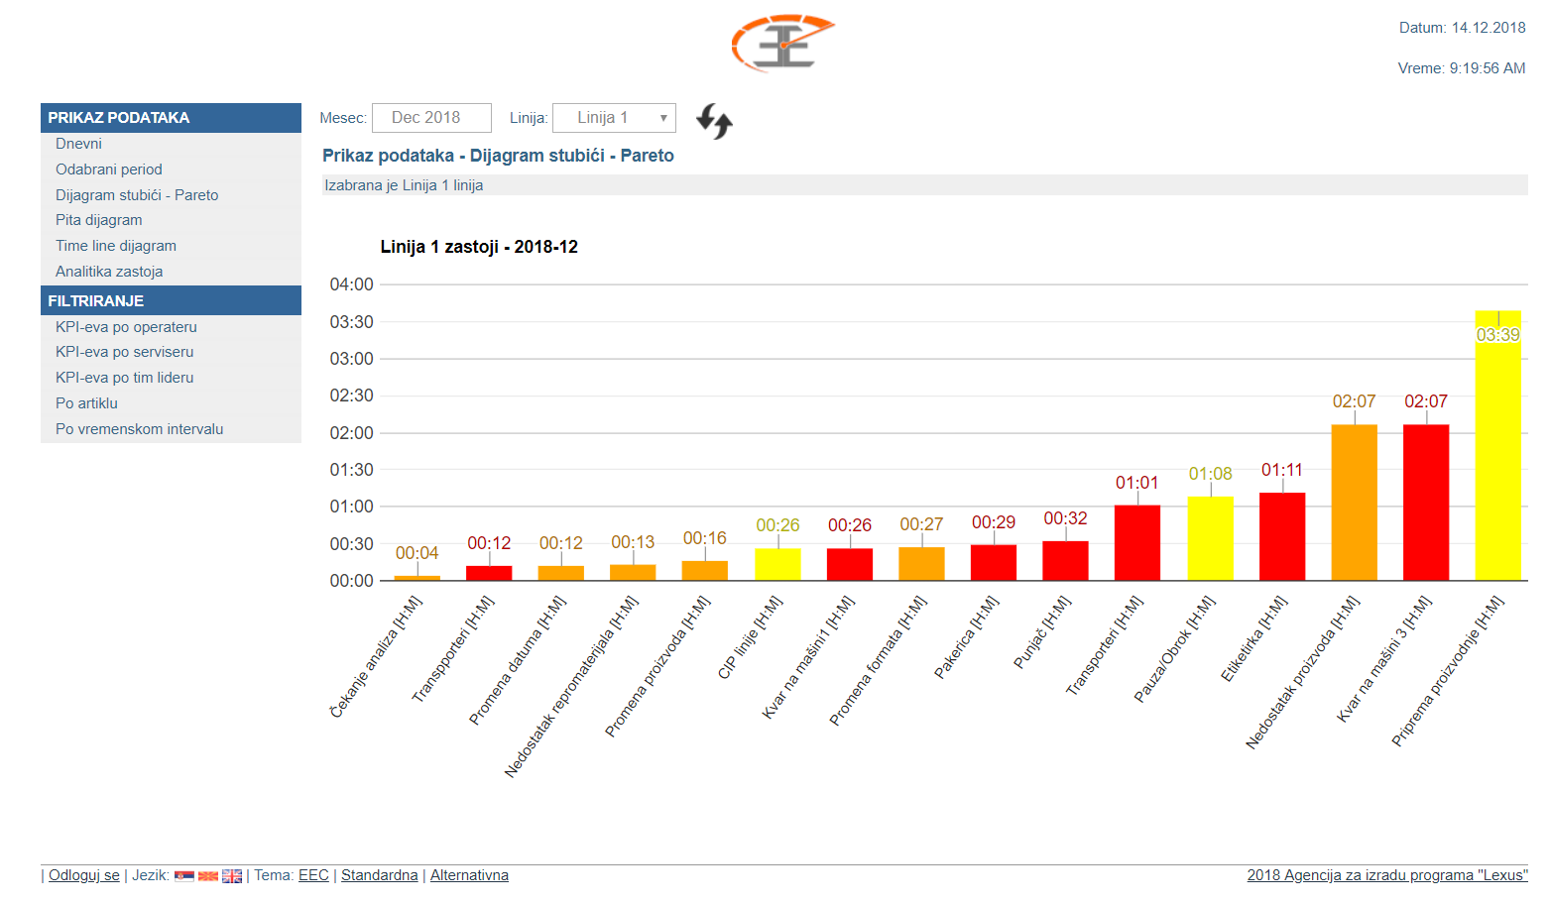
Task: Open KPI-eva po operateru filter
Action: [x=126, y=327]
